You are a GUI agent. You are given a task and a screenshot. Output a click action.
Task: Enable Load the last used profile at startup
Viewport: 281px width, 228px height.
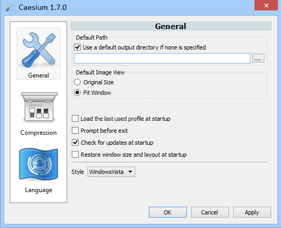pos(75,119)
